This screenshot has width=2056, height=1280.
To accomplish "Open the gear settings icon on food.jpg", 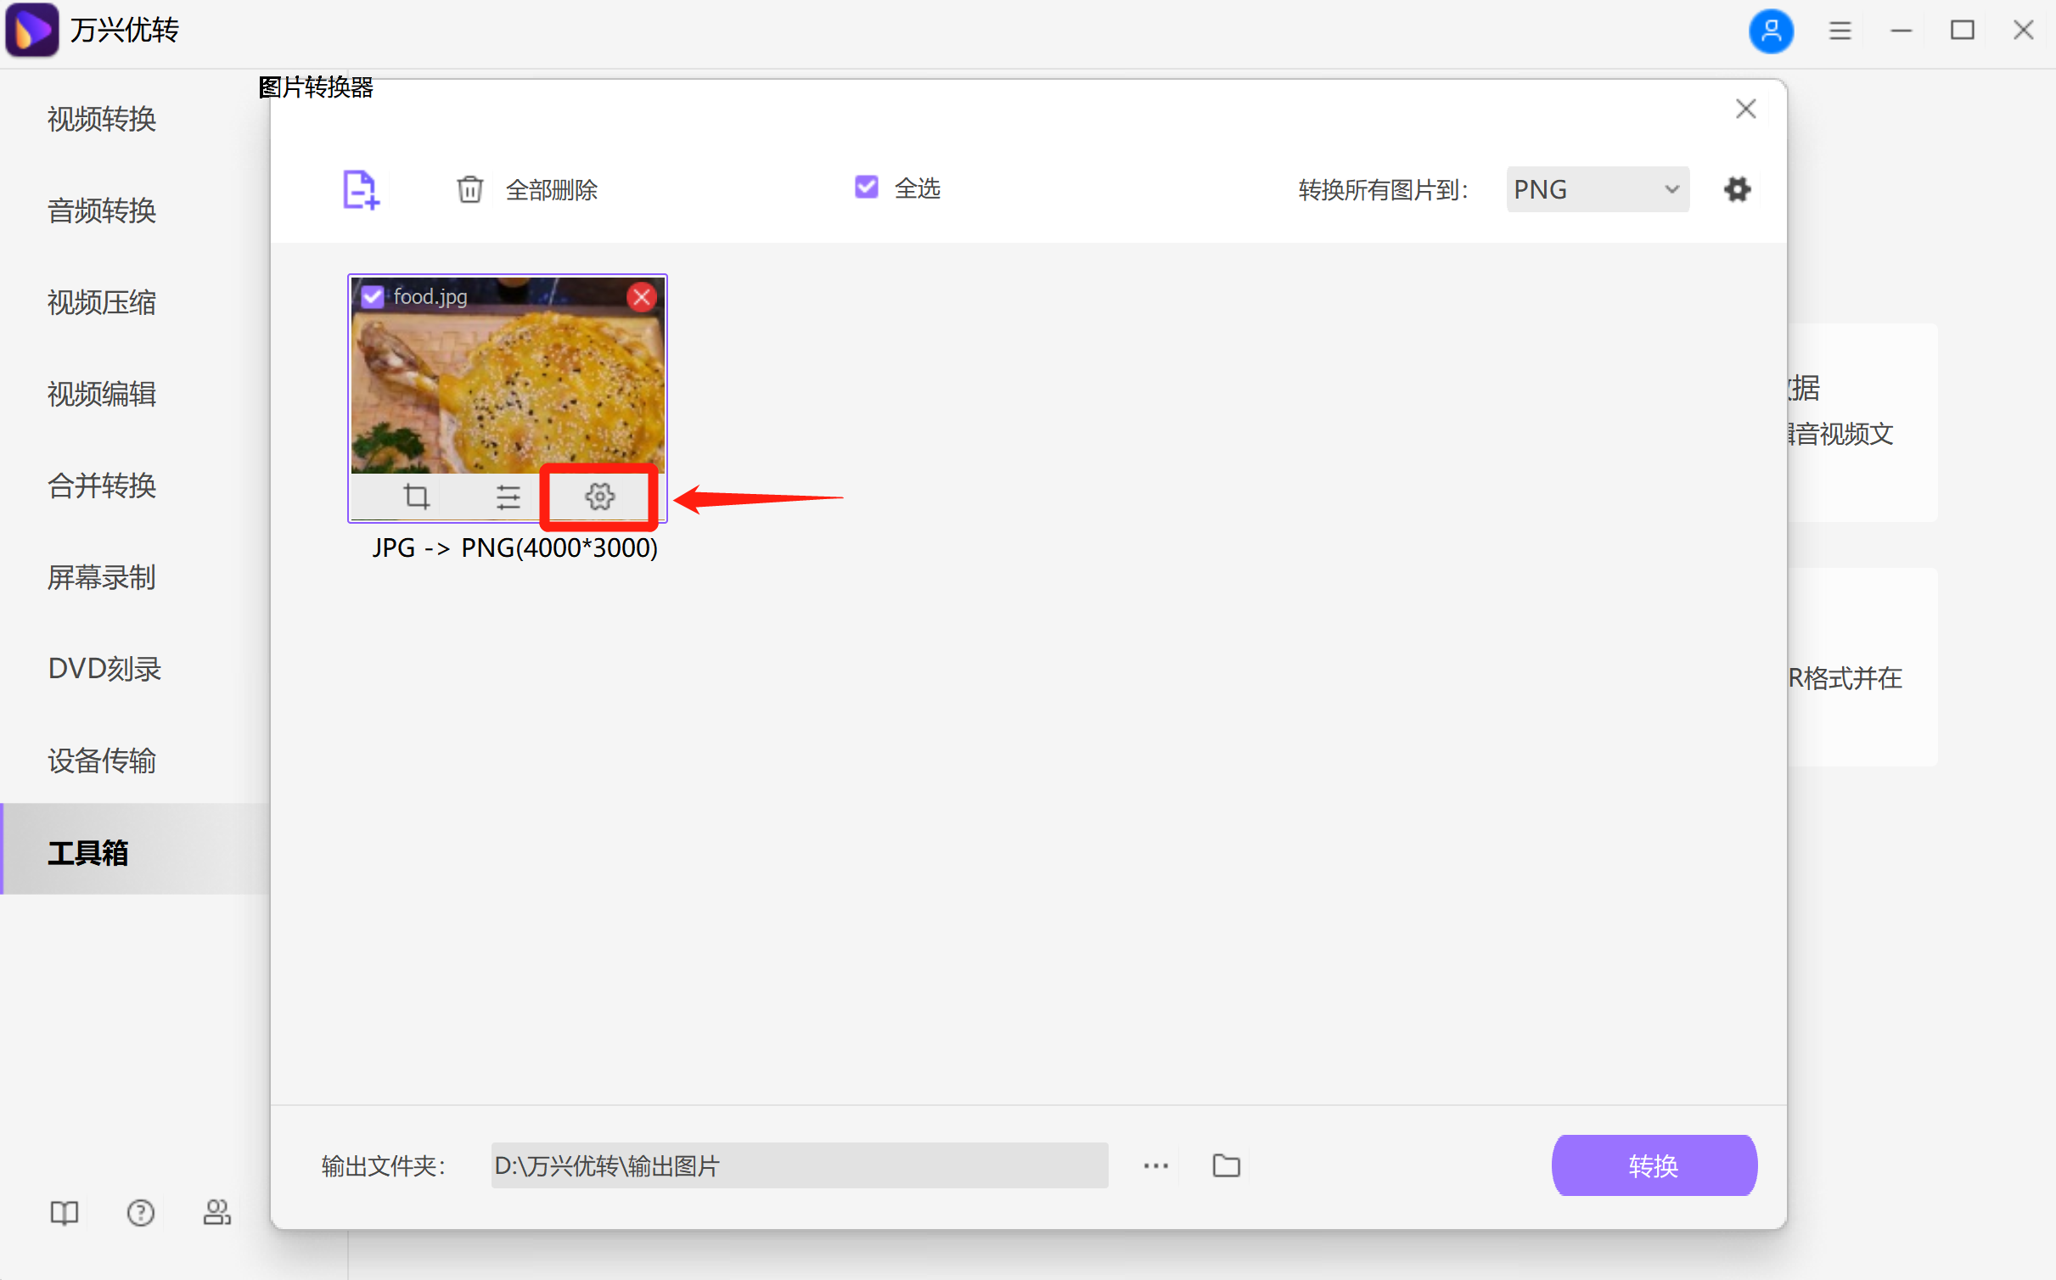I will (598, 497).
